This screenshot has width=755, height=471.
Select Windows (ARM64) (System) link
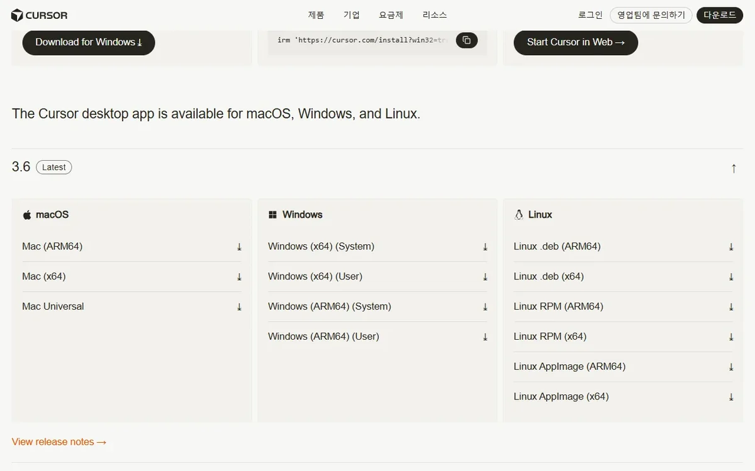tap(377, 307)
